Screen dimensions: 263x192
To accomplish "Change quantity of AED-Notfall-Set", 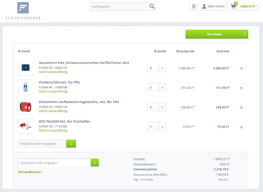I will (x=162, y=127).
